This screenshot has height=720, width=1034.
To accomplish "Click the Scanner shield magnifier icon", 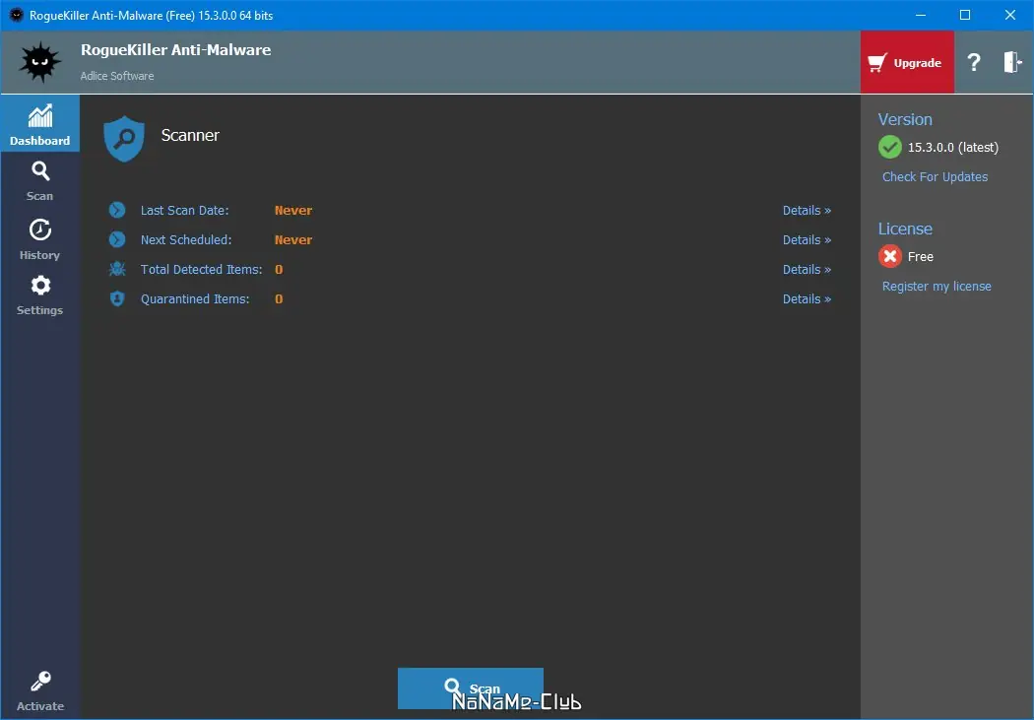I will [x=124, y=139].
